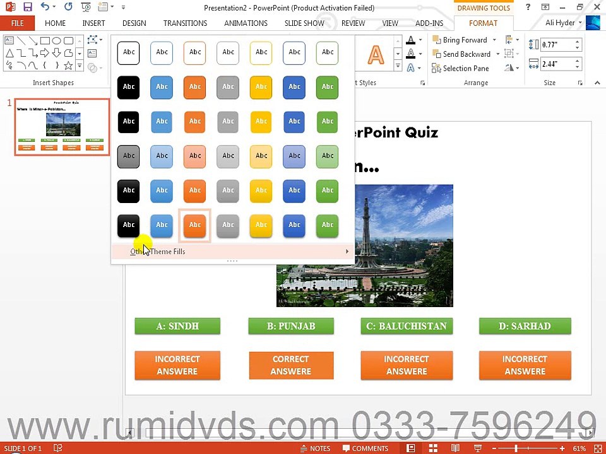Viewport: 606px width, 454px height.
Task: Apply solid green Abc style in second row
Action: 328,87
